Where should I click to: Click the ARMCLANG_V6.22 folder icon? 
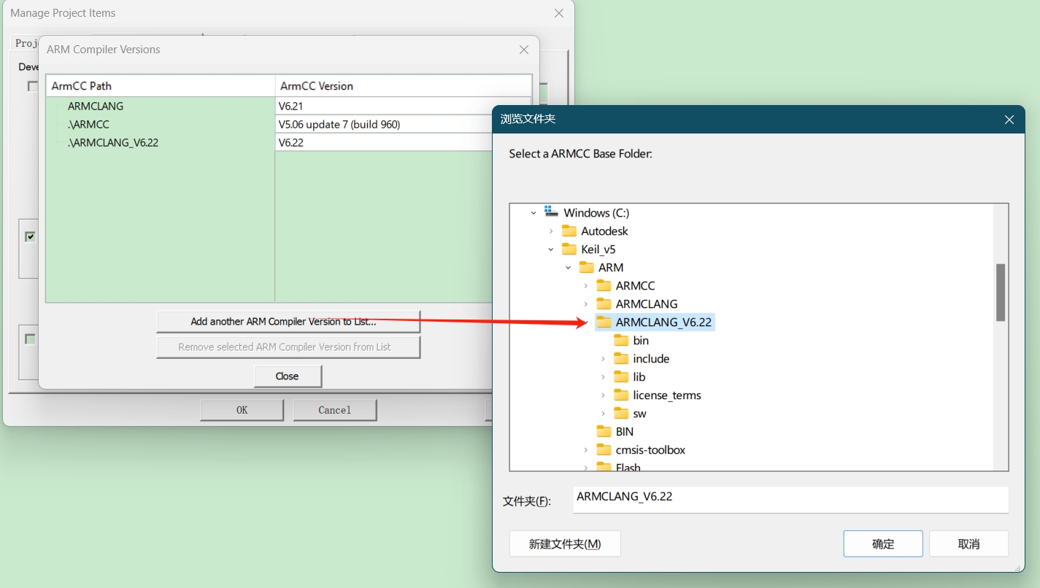pos(604,322)
